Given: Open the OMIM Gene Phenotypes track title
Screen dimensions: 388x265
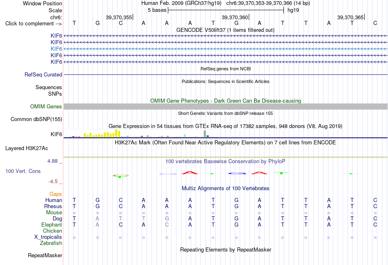Looking at the screenshot, I should 225,101.
